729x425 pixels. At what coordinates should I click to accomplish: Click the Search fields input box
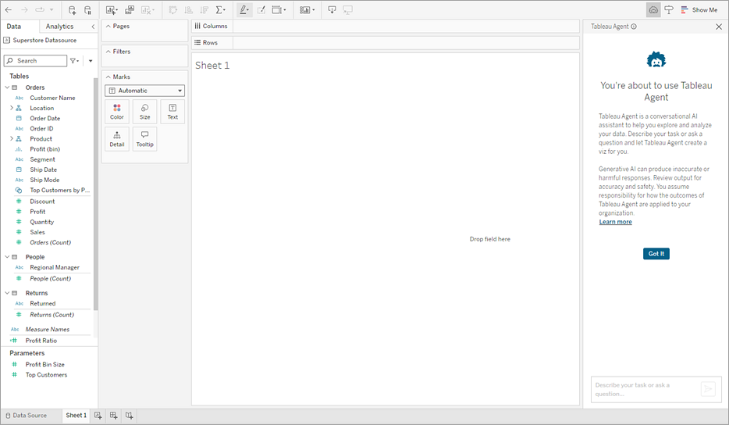click(35, 61)
